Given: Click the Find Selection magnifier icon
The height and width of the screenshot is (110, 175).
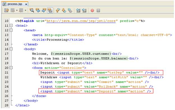Looking at the screenshot, I should coord(32,10).
